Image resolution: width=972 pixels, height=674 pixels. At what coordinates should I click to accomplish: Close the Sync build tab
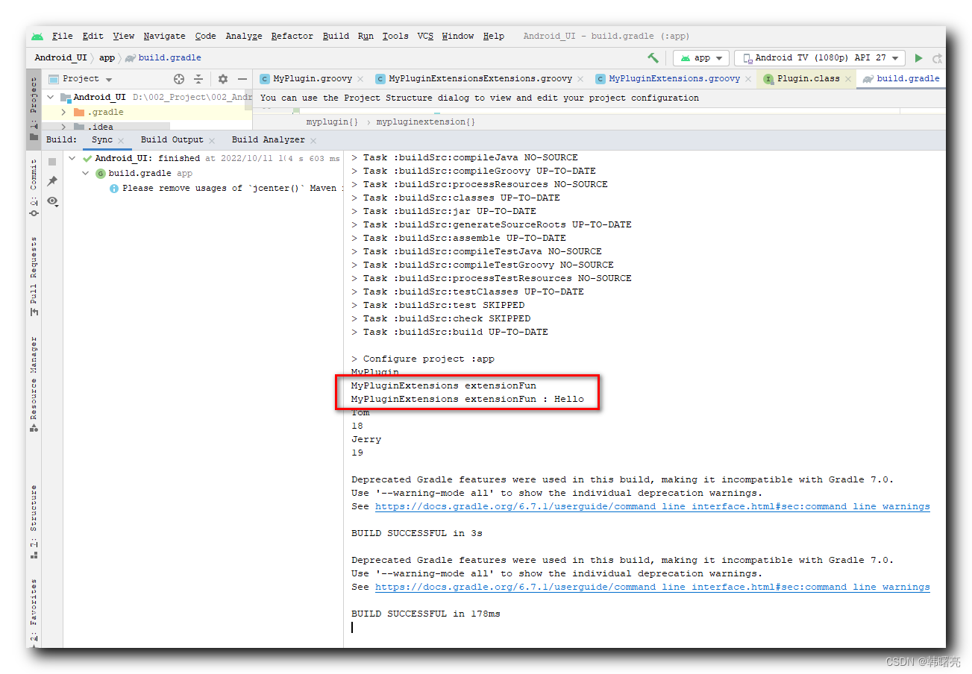pyautogui.click(x=122, y=140)
